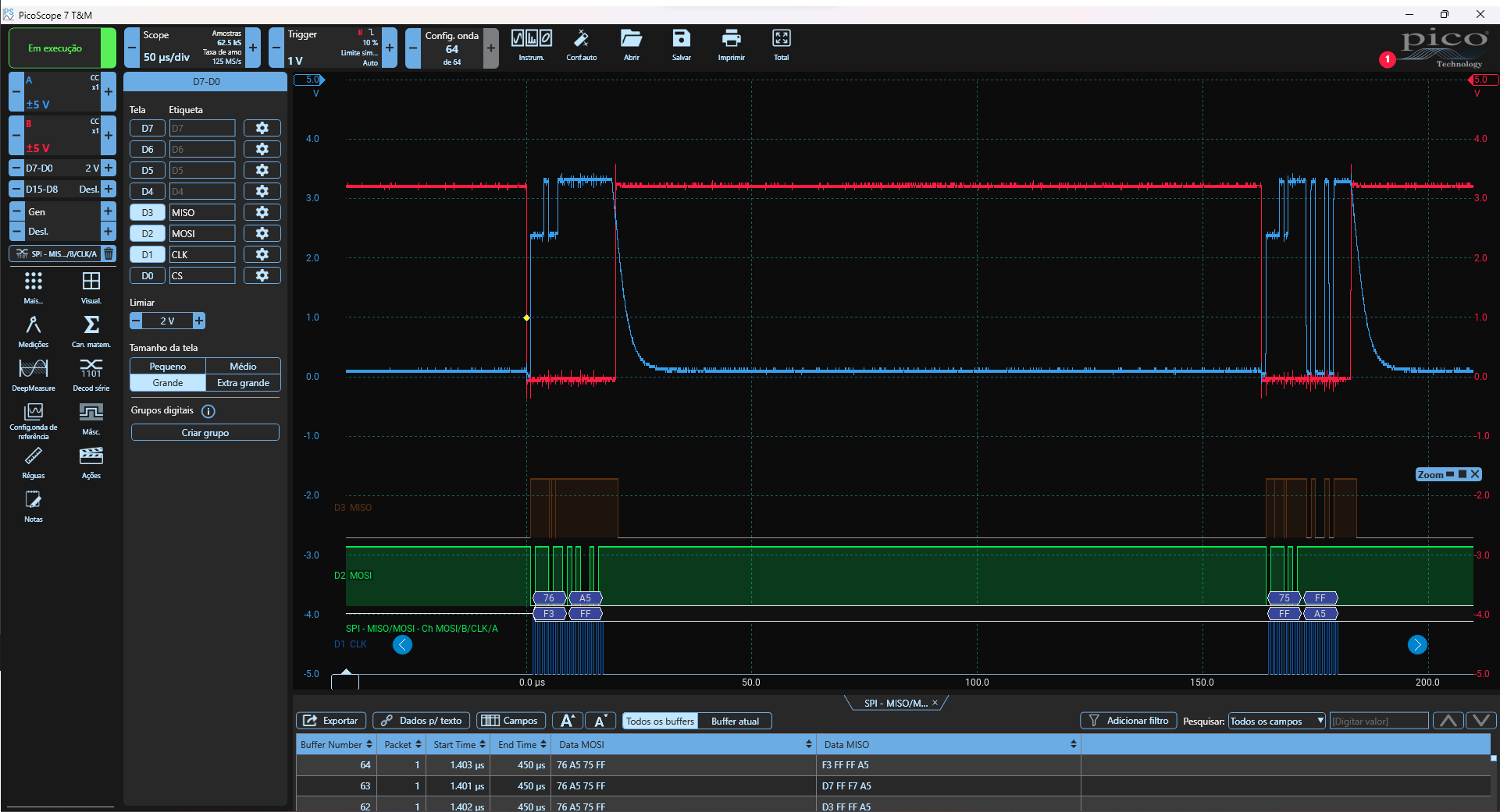Viewport: 1500px width, 812px height.
Task: Click the trigger threshold diamond marker
Action: [526, 317]
